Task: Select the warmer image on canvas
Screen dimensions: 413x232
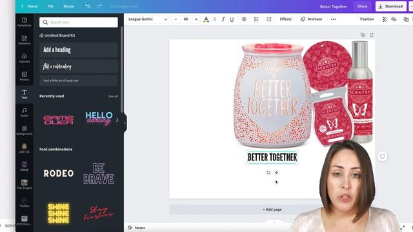Action: 272,95
